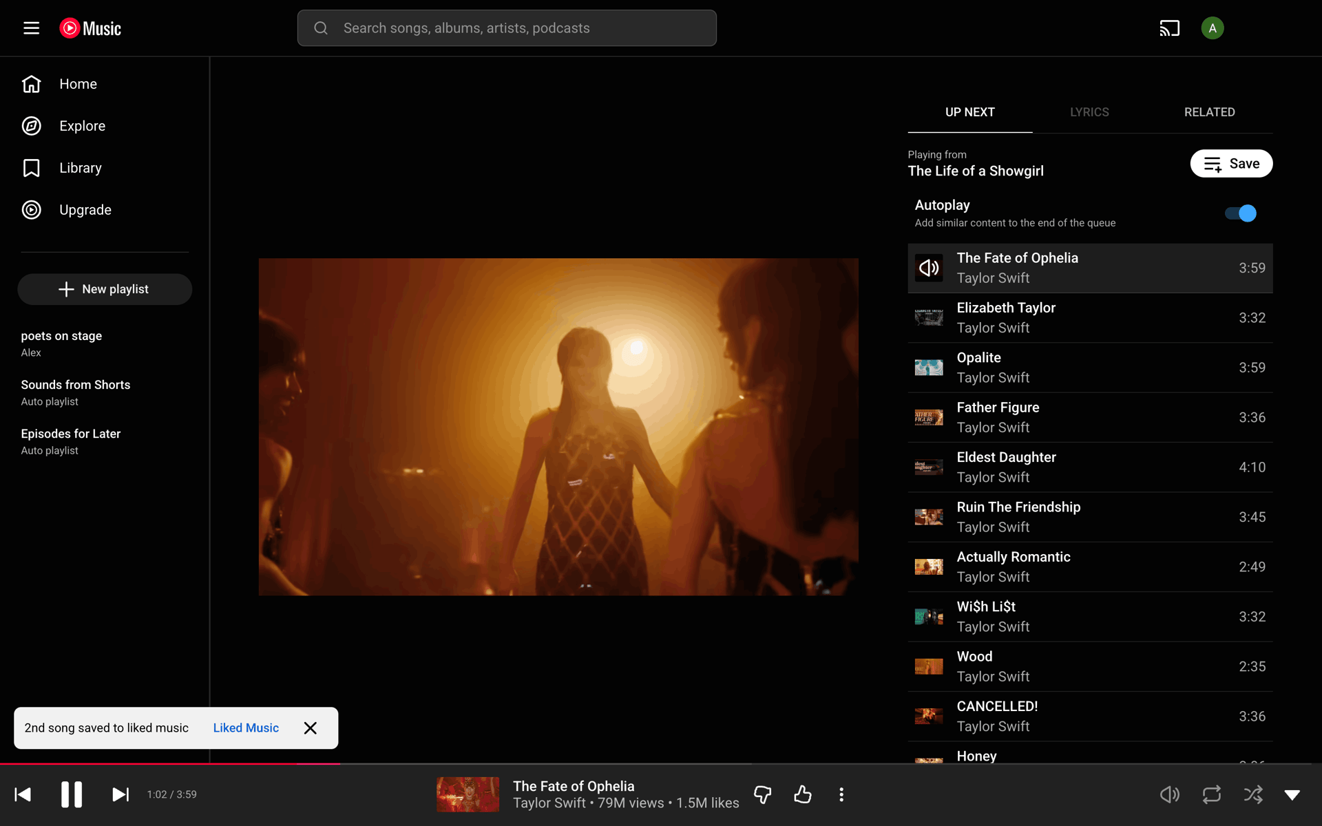Skip to the previous track
The height and width of the screenshot is (826, 1322).
click(23, 794)
